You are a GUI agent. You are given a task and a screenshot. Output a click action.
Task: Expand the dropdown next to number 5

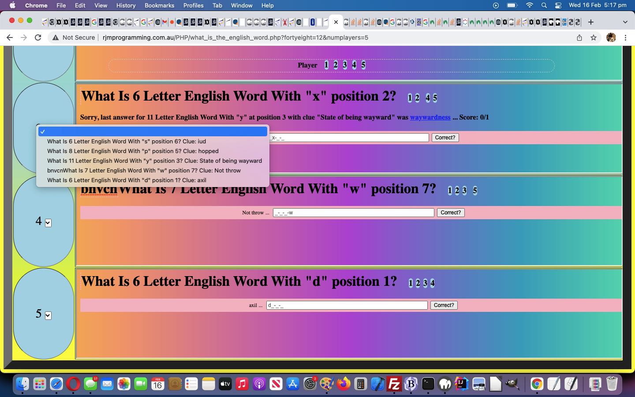[48, 316]
